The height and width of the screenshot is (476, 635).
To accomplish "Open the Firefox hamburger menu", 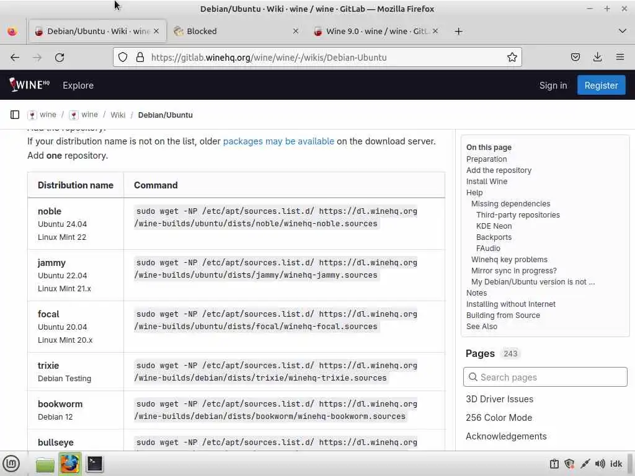I will click(x=620, y=57).
